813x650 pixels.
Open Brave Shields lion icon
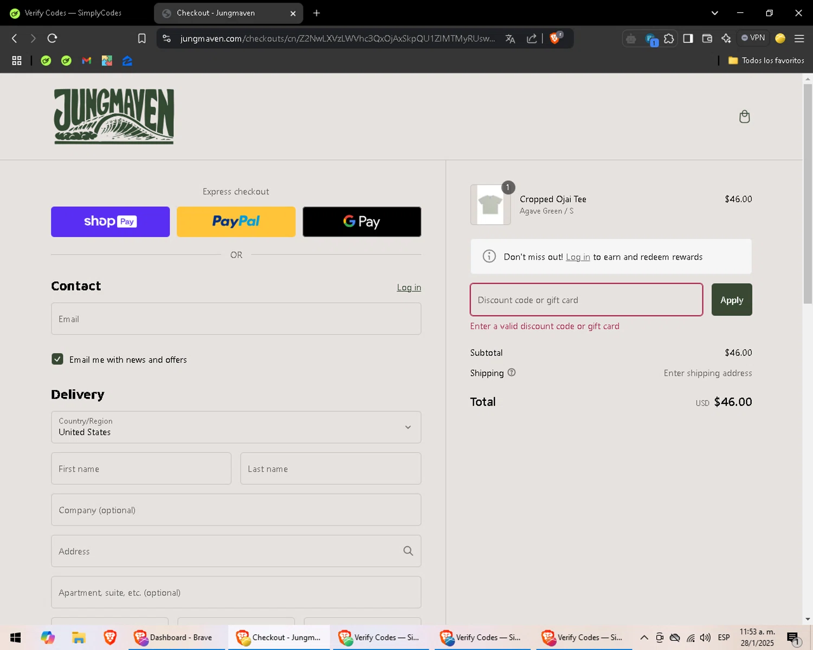[556, 38]
